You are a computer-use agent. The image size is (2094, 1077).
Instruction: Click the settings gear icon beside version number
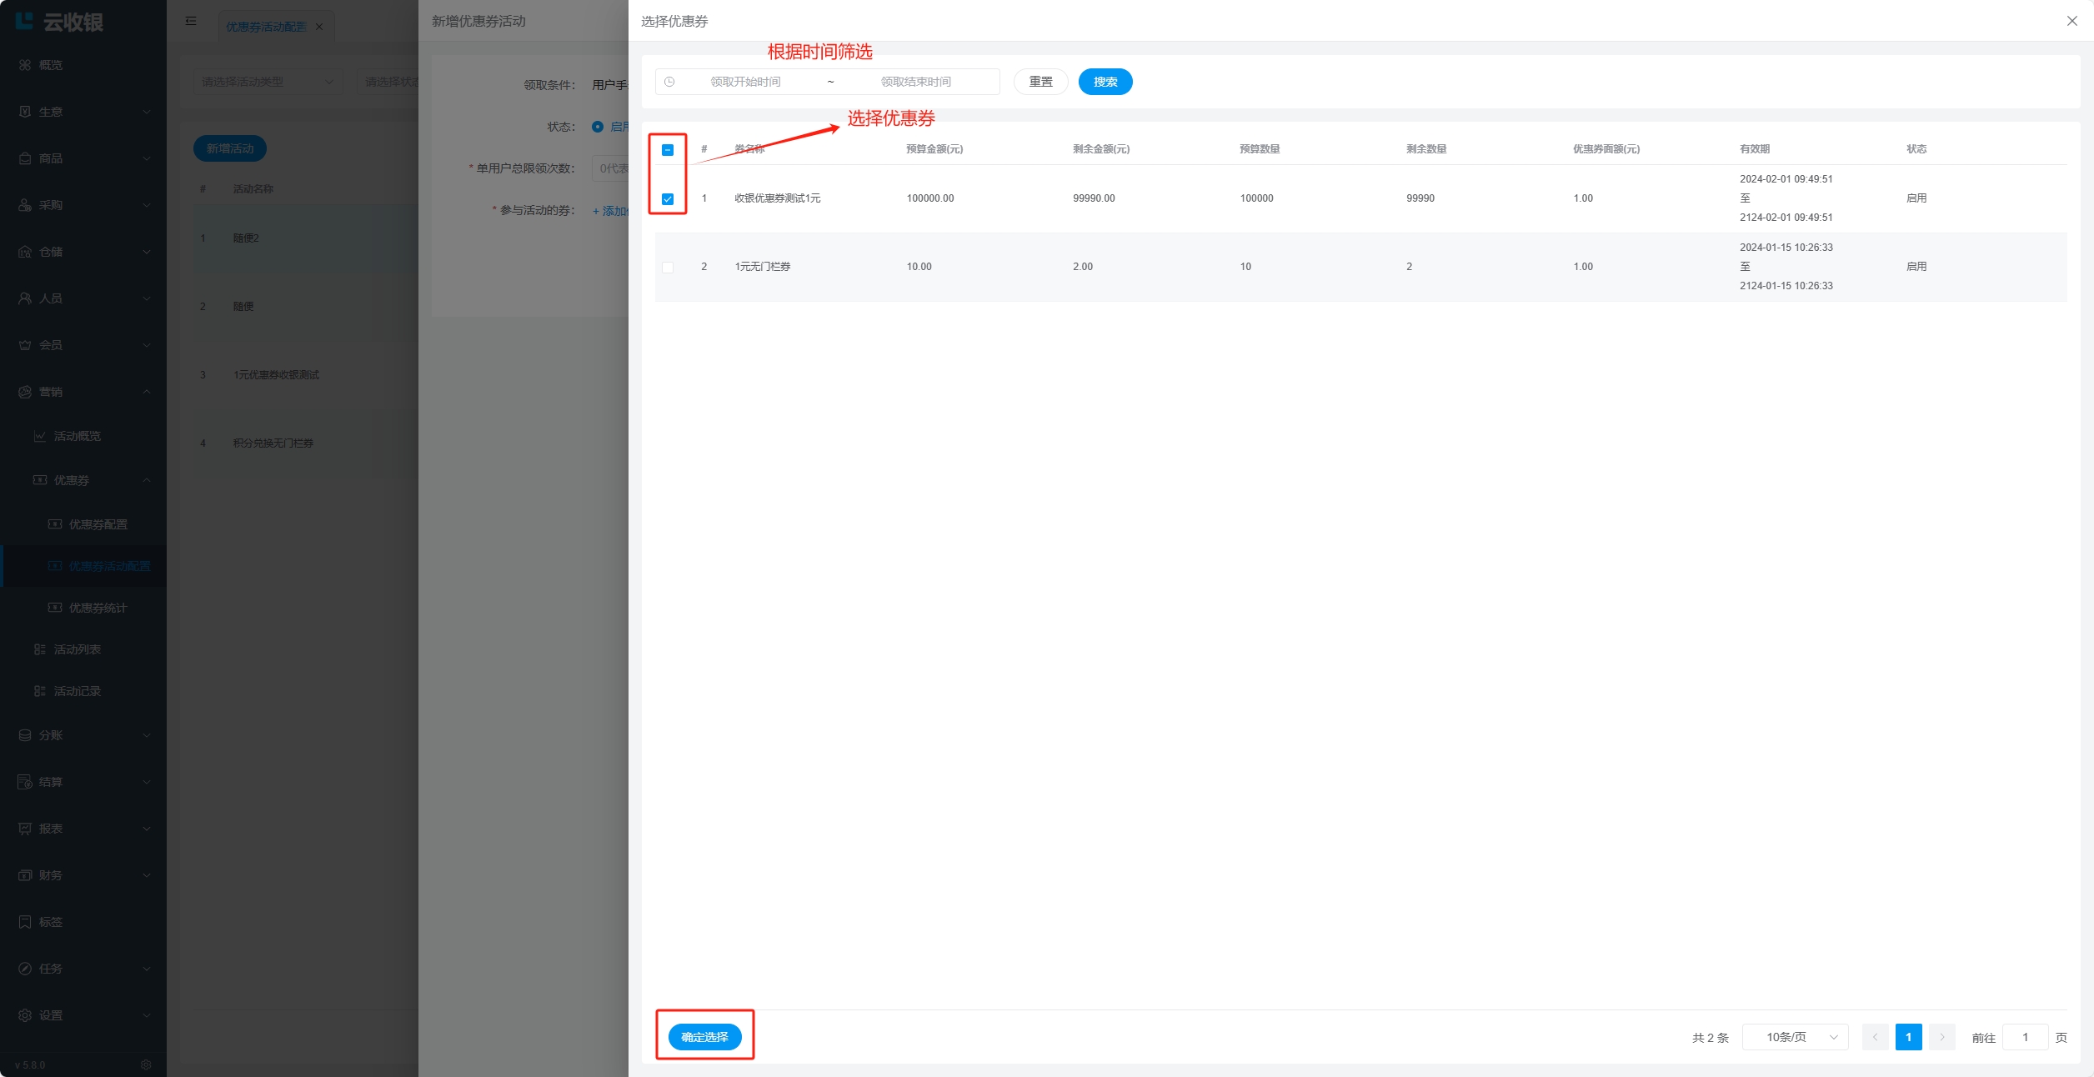tap(146, 1064)
